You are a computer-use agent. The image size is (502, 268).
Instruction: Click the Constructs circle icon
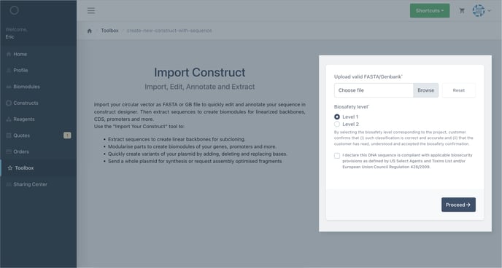[x=9, y=103]
